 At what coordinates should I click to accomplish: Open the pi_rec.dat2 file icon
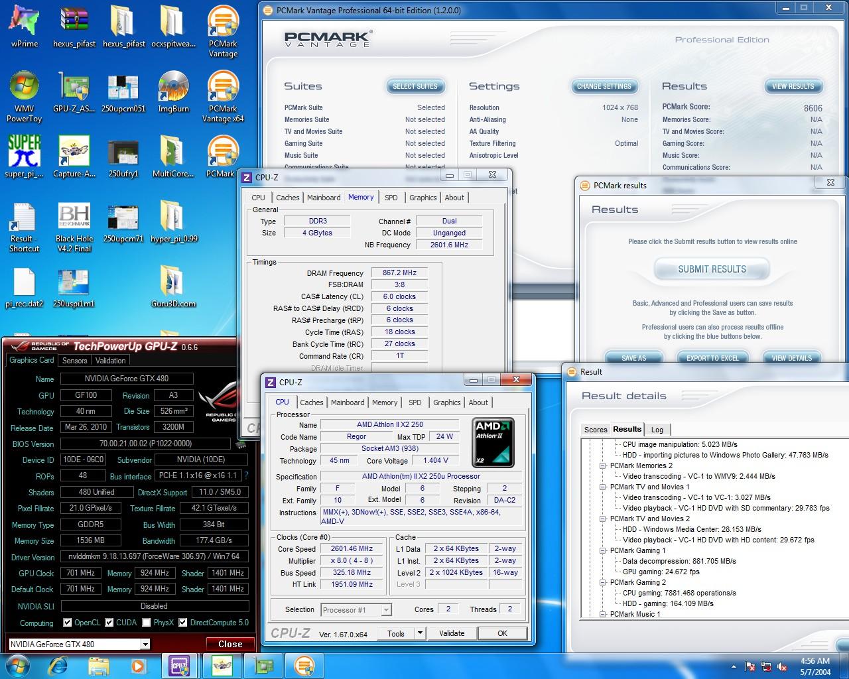tap(25, 286)
